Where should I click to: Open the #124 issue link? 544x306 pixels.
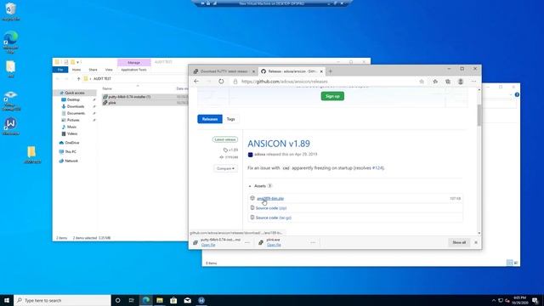click(x=377, y=168)
